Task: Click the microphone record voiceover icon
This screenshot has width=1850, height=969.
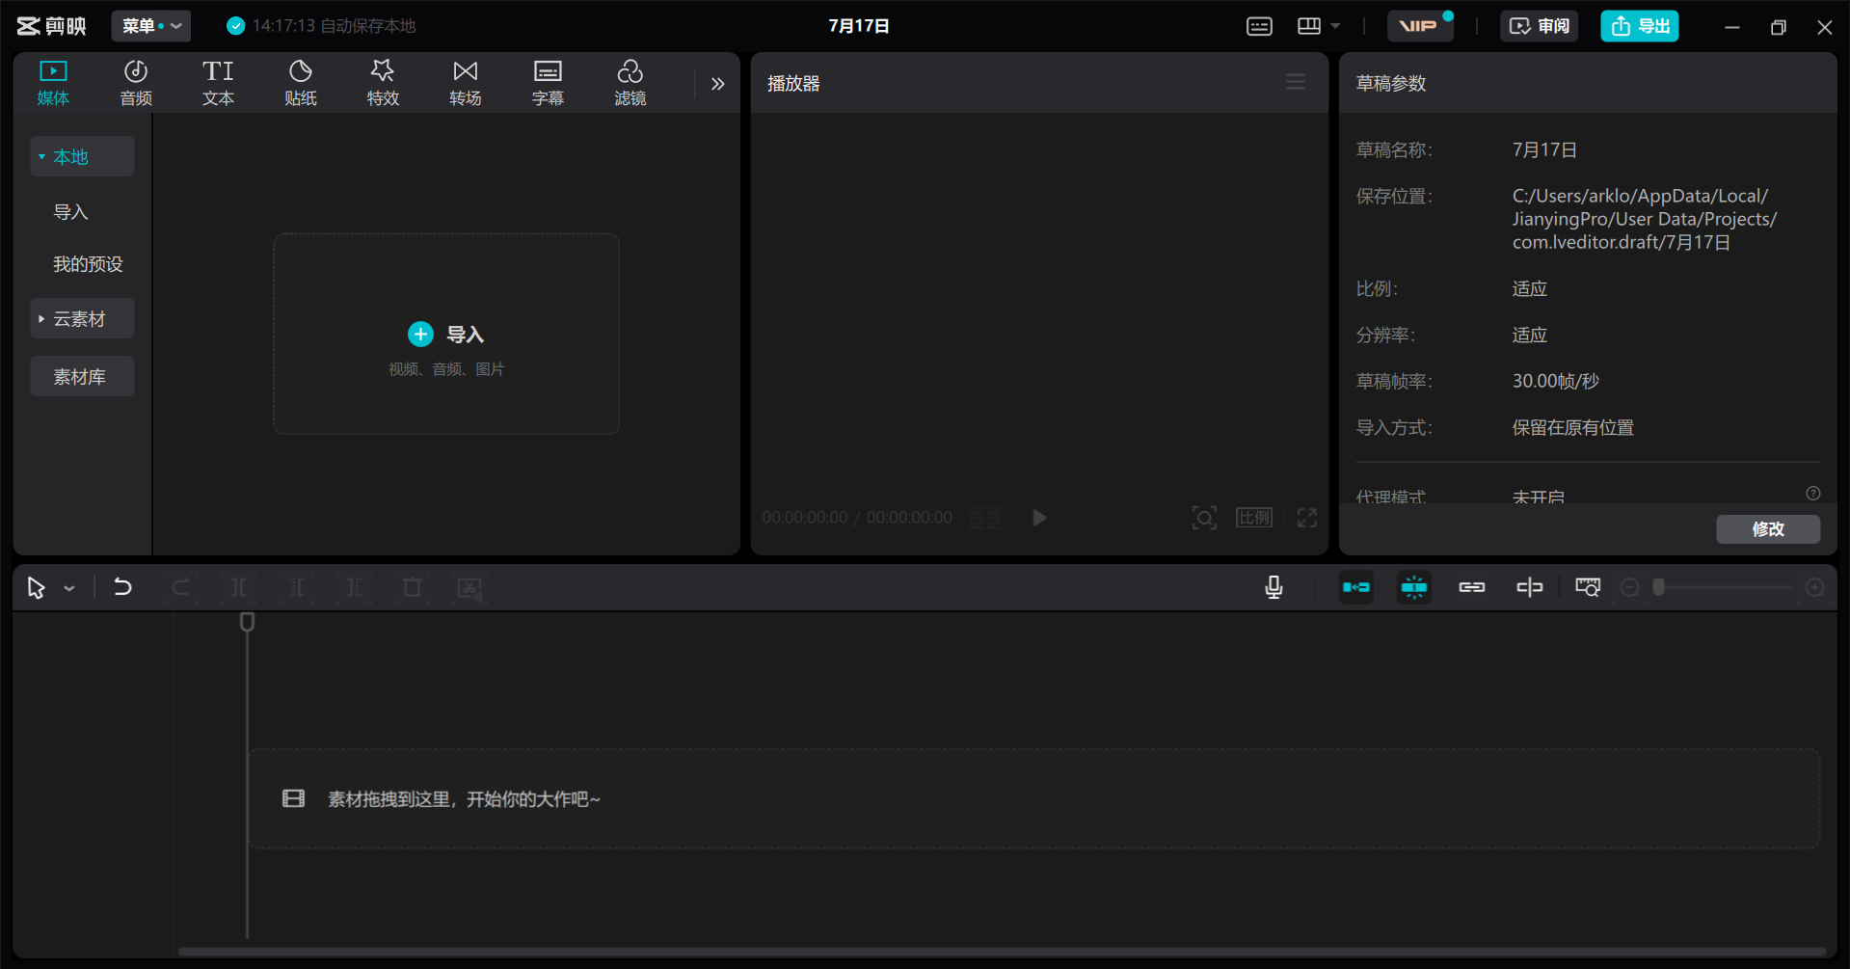Action: tap(1274, 587)
